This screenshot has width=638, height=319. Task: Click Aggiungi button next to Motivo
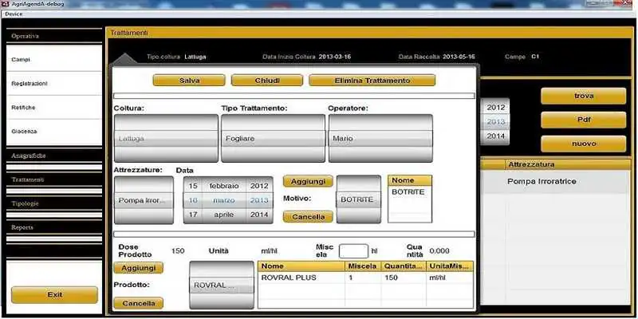click(307, 182)
